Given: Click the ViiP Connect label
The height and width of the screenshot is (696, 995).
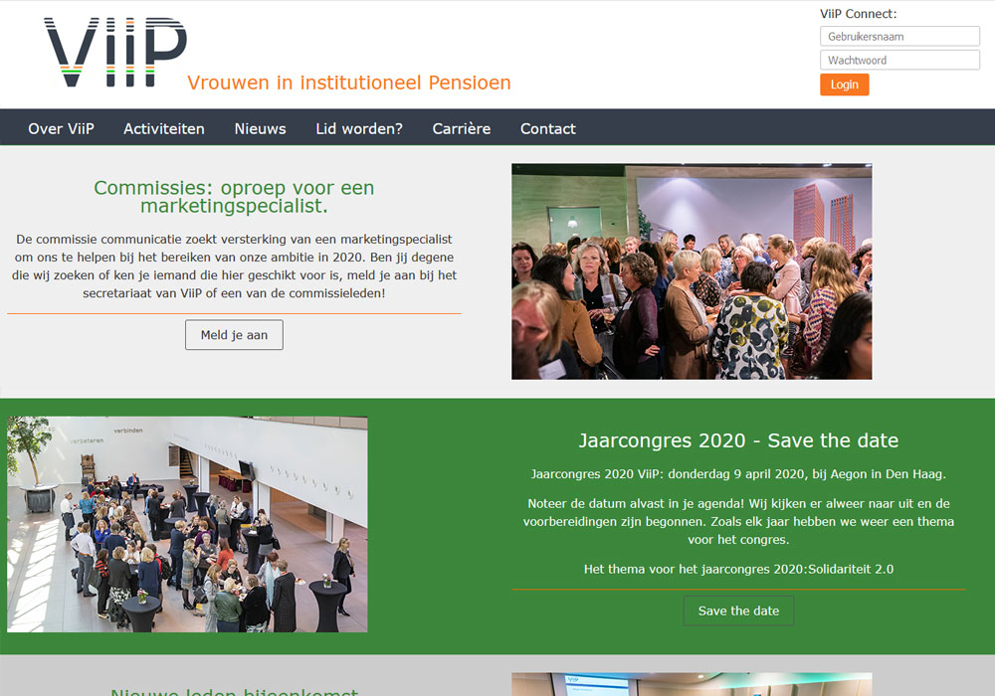Looking at the screenshot, I should coord(858,14).
